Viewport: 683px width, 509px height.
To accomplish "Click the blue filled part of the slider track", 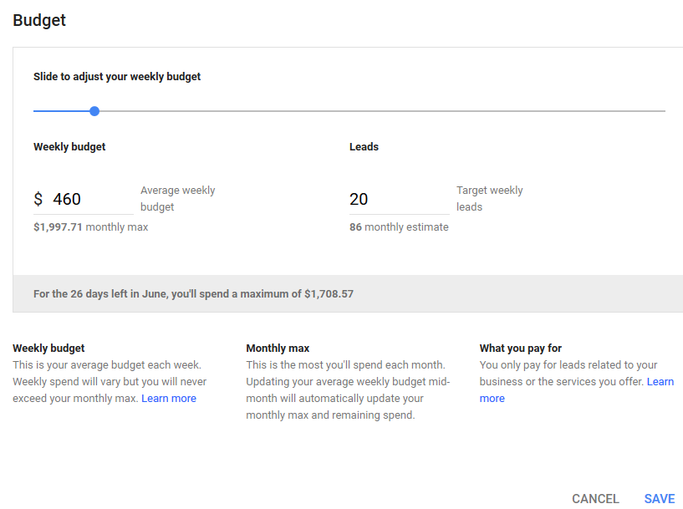I will pyautogui.click(x=61, y=111).
